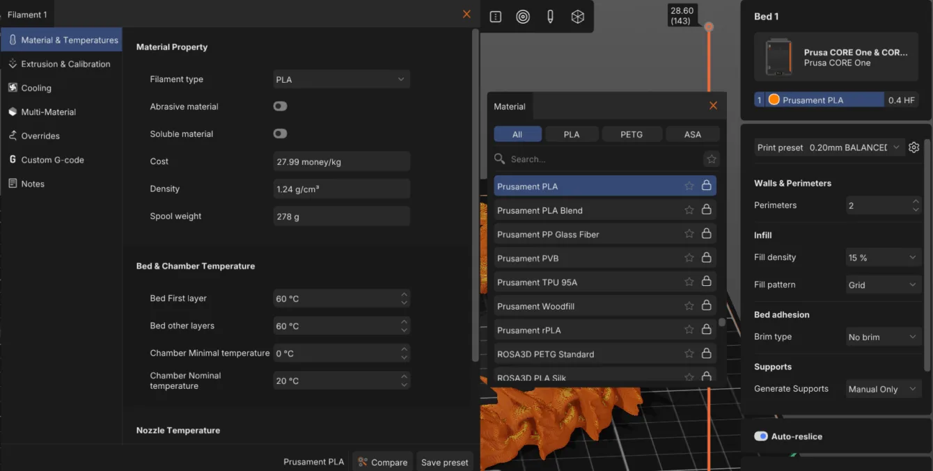Open Extrusion & Calibration settings
This screenshot has height=471, width=933.
click(x=61, y=64)
